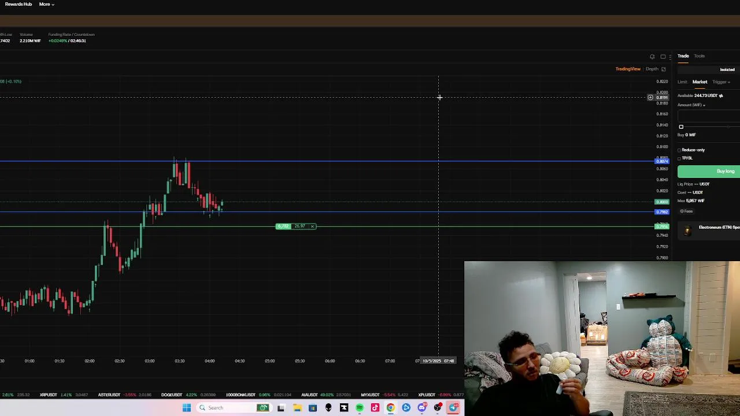Close the 26.97 position label on chart
The height and width of the screenshot is (416, 740).
tap(312, 226)
